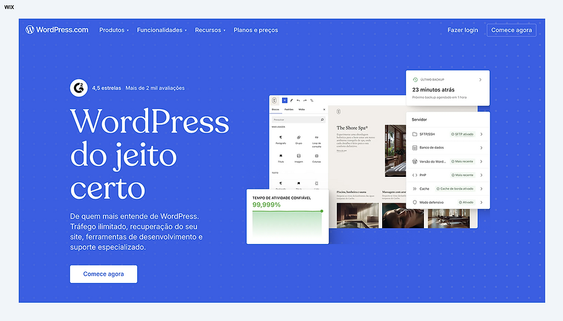Insert the Grupo block
The width and height of the screenshot is (563, 321).
298,140
